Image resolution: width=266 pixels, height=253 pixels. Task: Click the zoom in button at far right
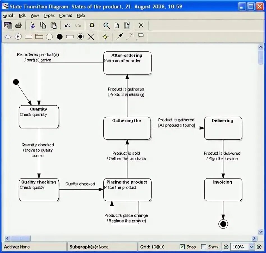pos(259,247)
